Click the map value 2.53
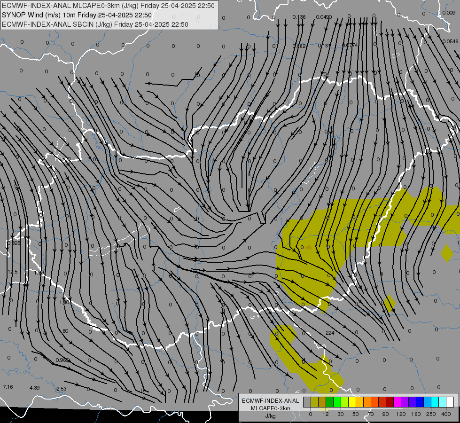 (x=61, y=389)
